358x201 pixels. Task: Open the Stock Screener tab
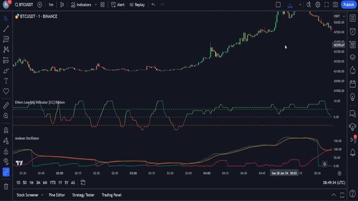point(27,195)
